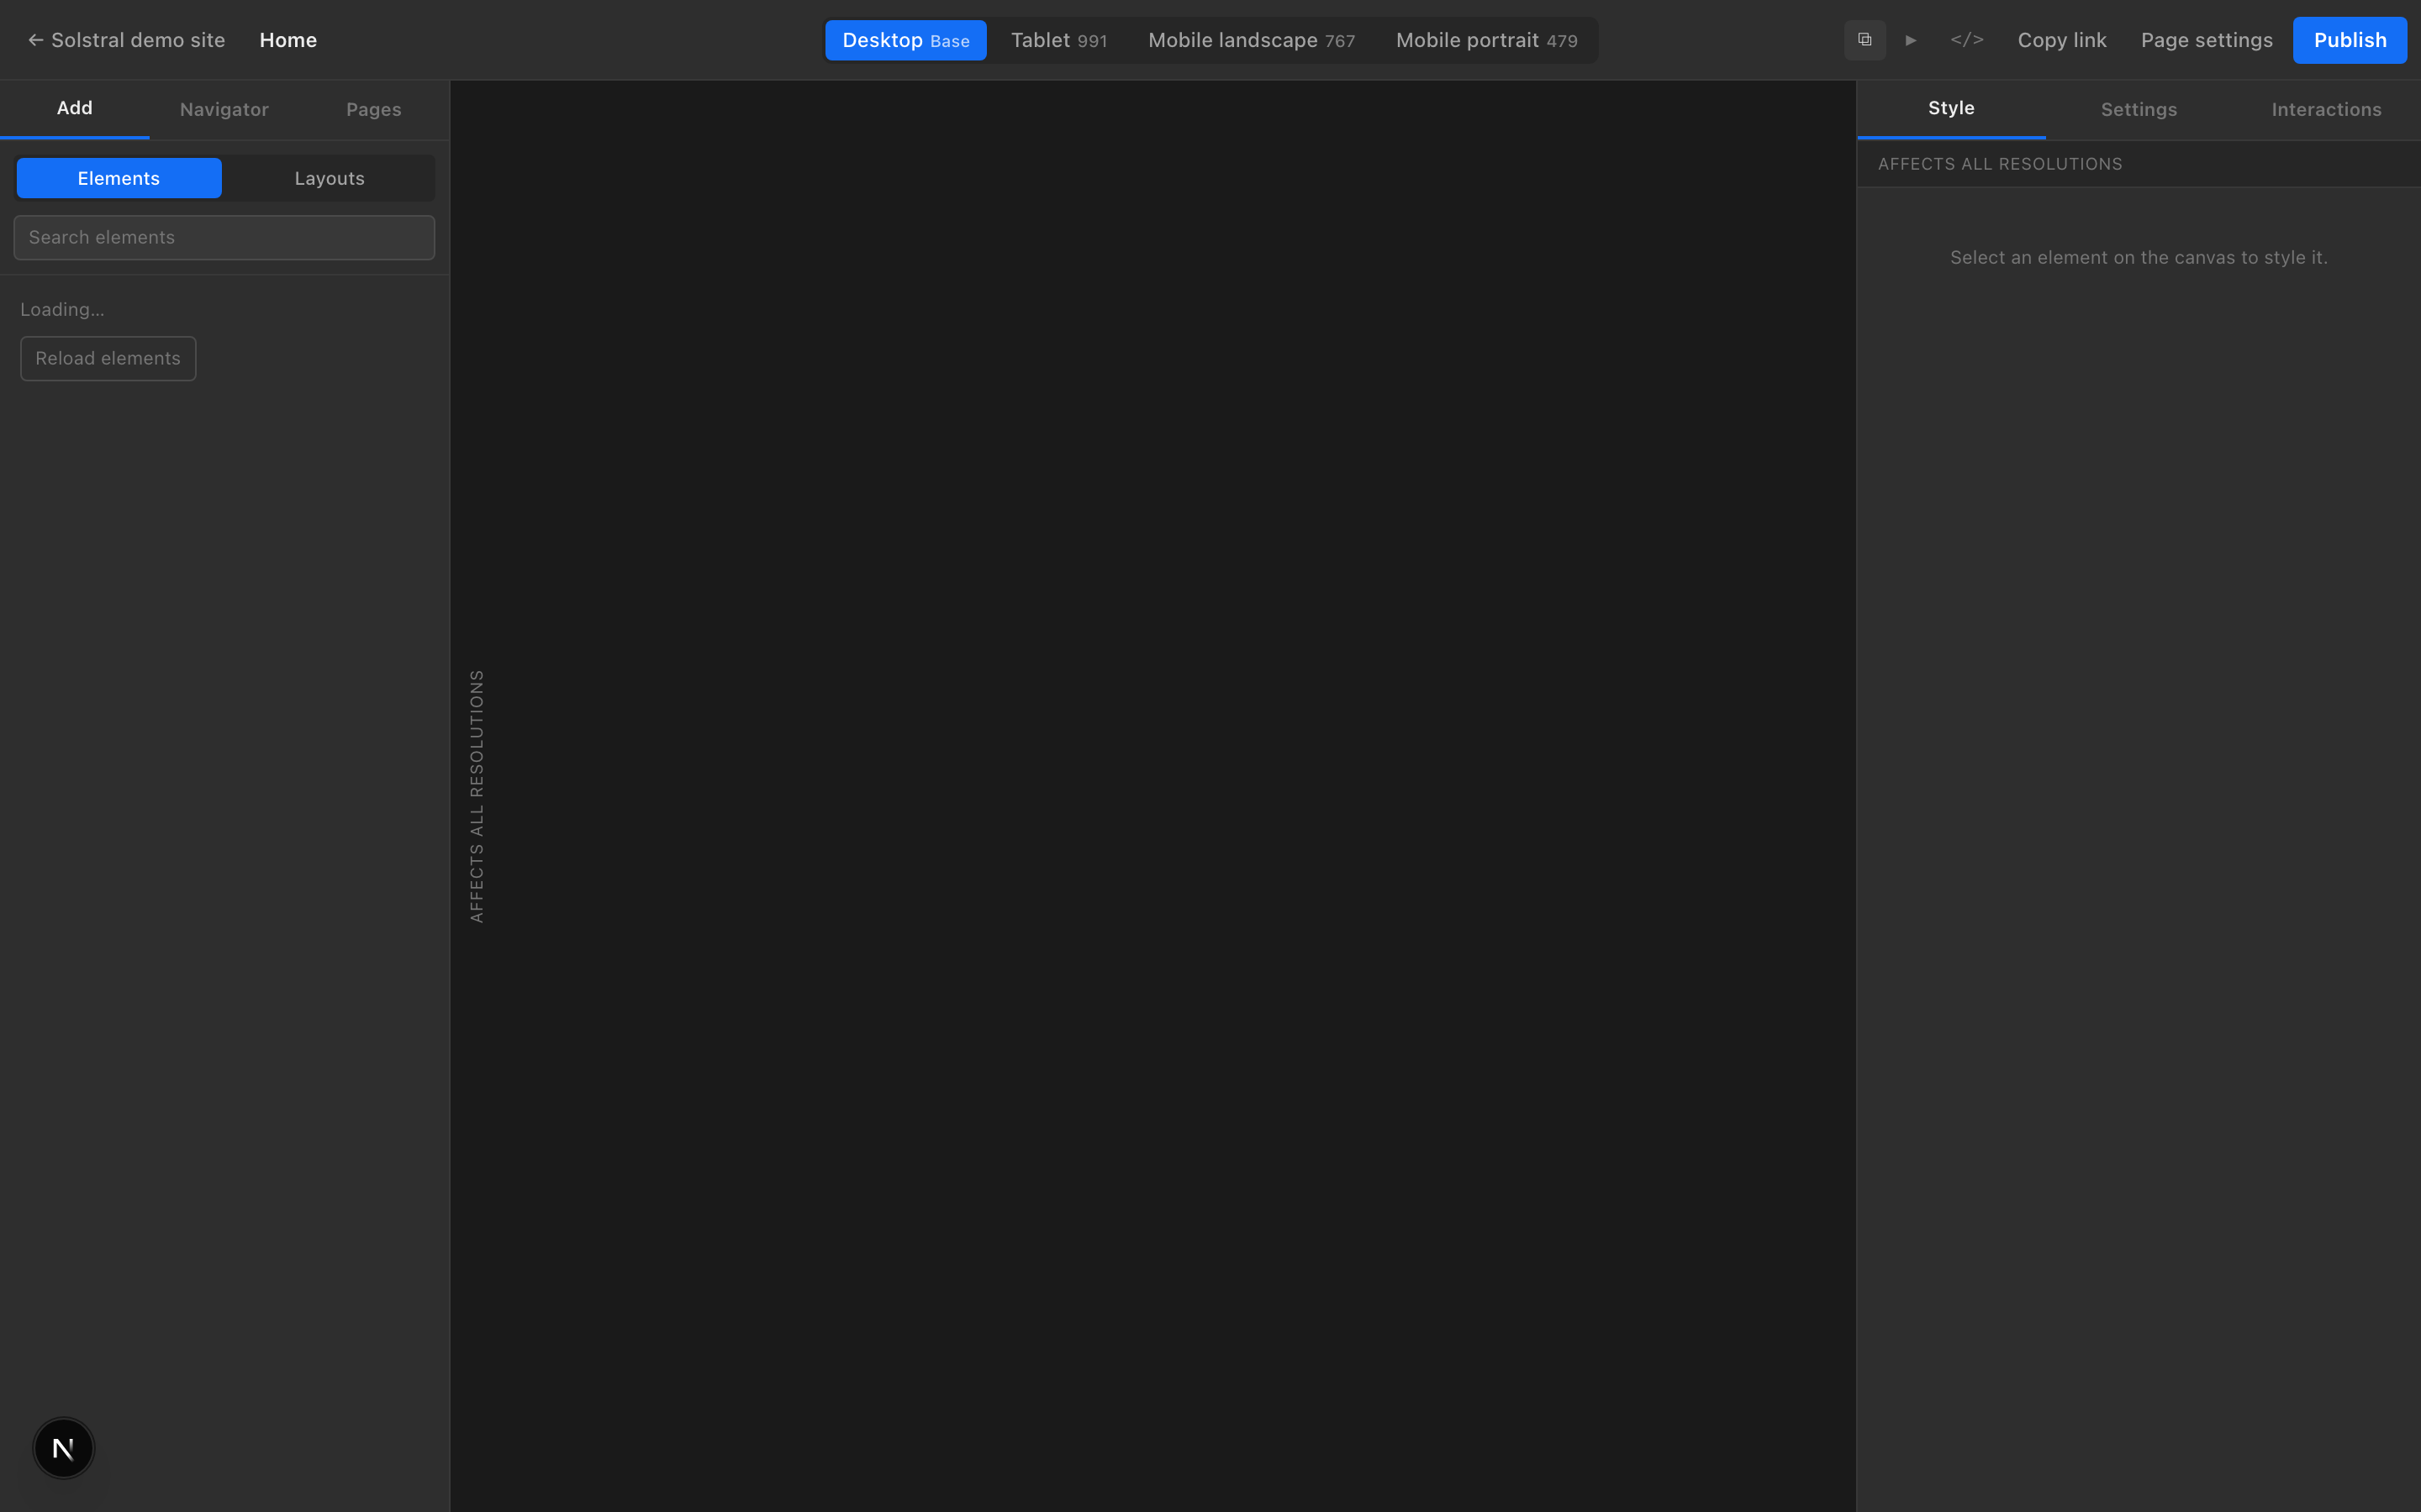2421x1512 pixels.
Task: Open Page settings
Action: pos(2207,40)
